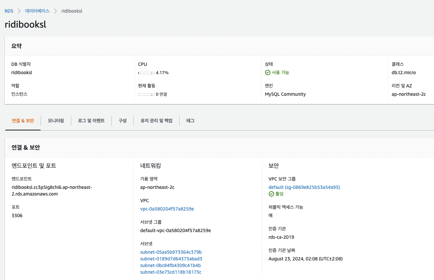Click the 클래스 label in summary
This screenshot has height=280, width=434.
pyautogui.click(x=398, y=64)
